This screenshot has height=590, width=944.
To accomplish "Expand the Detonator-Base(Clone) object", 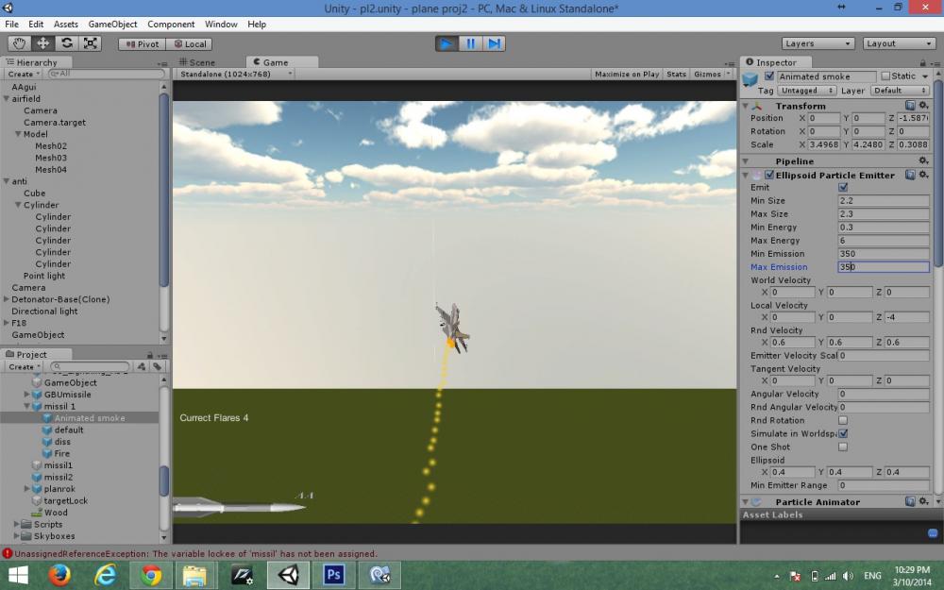I will pos(7,299).
